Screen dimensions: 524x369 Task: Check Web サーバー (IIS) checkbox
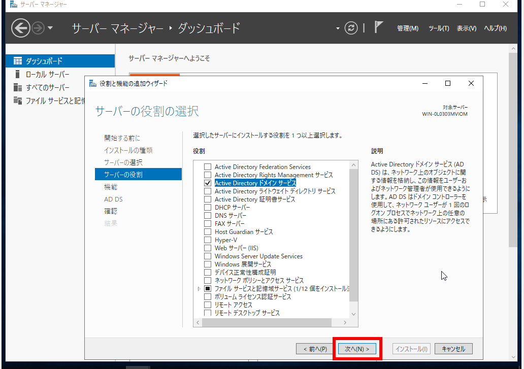pos(208,248)
